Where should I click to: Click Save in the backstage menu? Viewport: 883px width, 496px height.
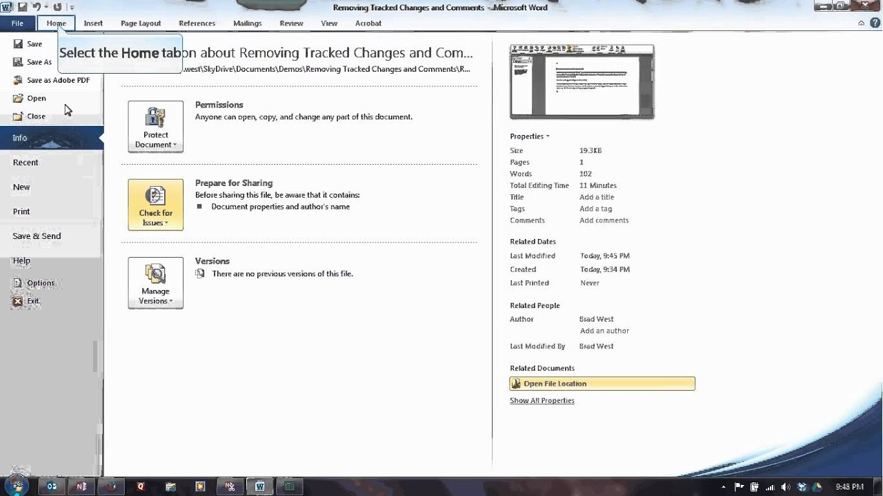pos(28,43)
